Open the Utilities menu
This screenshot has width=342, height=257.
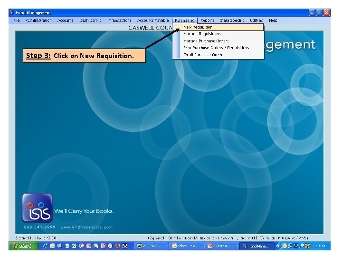point(256,20)
